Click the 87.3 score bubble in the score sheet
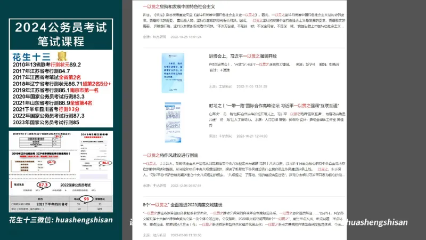The height and width of the screenshot is (240, 426). 43,185
